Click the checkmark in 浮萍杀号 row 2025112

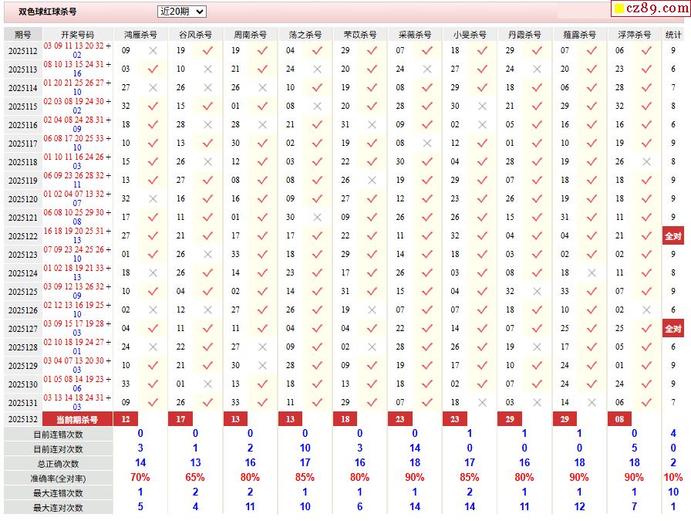tap(646, 50)
